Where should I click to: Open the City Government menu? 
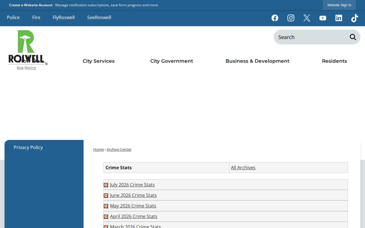pos(172,61)
